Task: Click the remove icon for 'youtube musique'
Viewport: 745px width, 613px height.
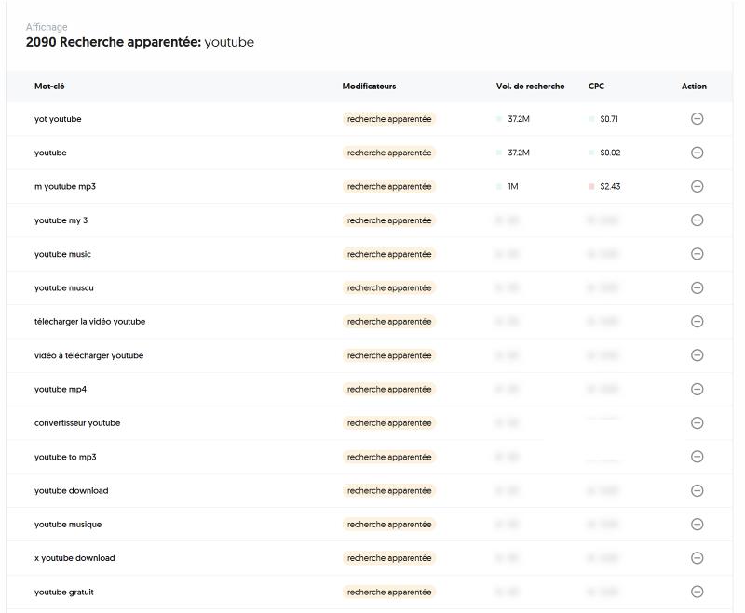Action: pos(697,525)
